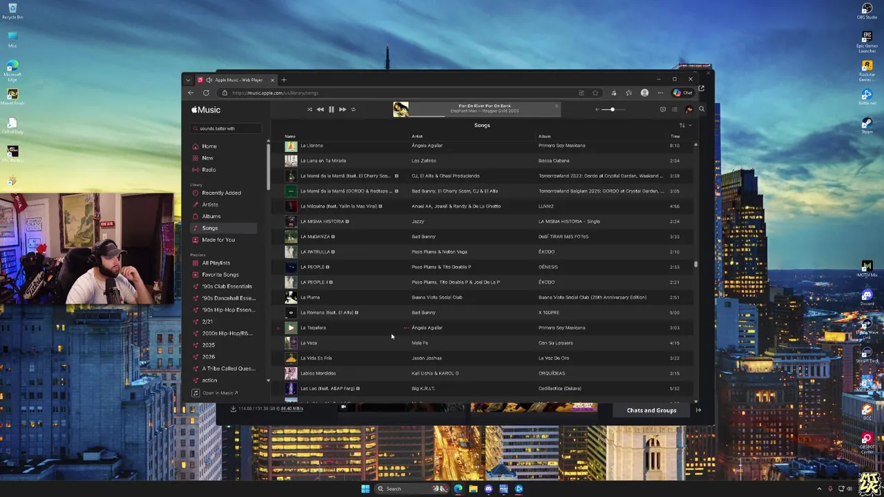The width and height of the screenshot is (884, 497).
Task: Open Radio in the sidebar
Action: 209,170
